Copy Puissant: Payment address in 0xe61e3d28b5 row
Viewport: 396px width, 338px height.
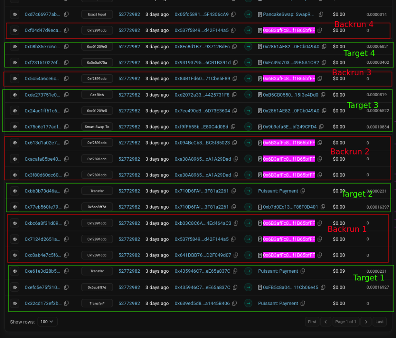pyautogui.click(x=303, y=271)
